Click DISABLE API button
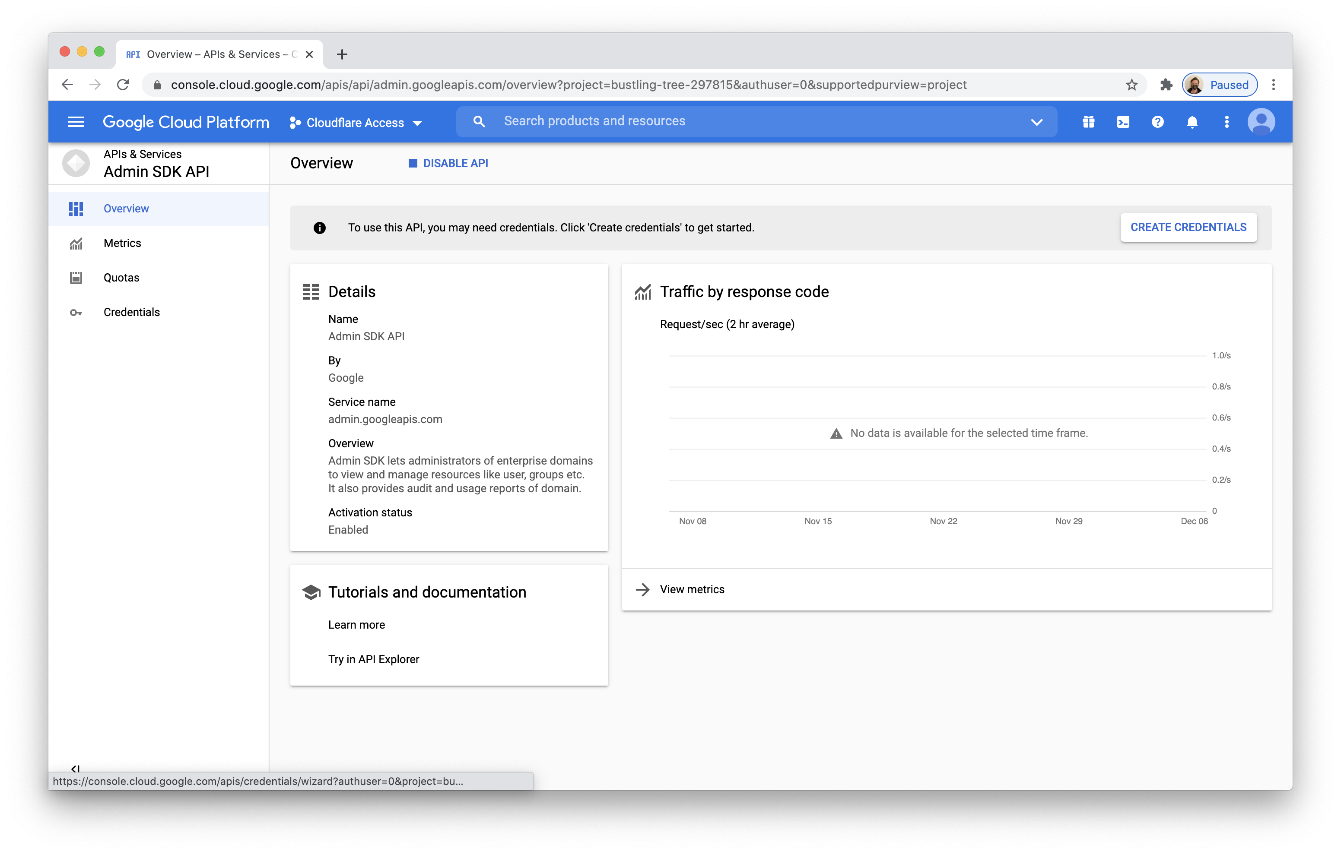Viewport: 1341px width, 854px height. (x=448, y=163)
